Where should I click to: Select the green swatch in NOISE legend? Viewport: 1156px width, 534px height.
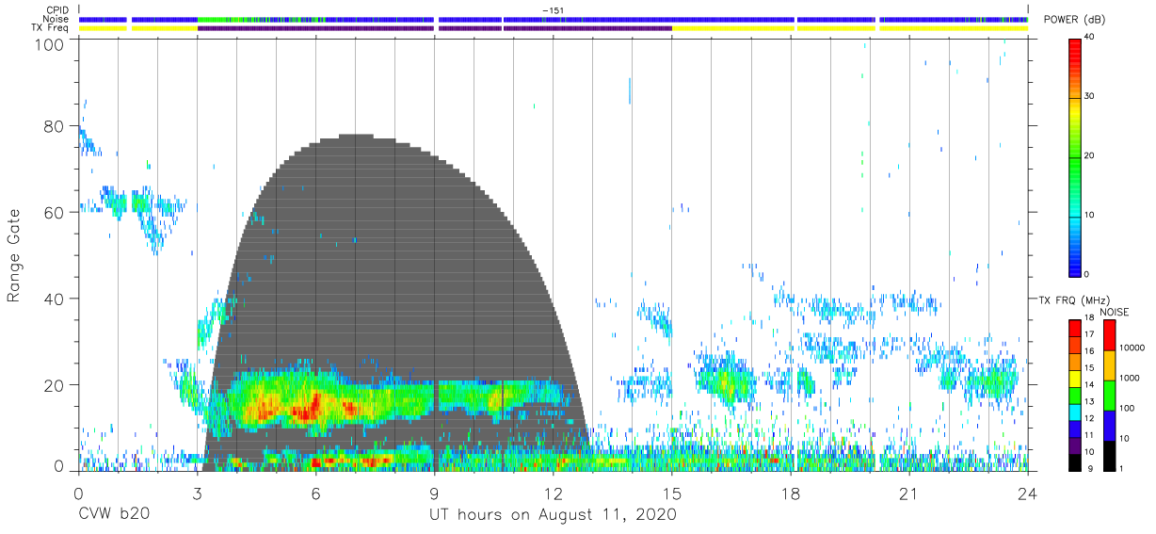coord(1109,396)
